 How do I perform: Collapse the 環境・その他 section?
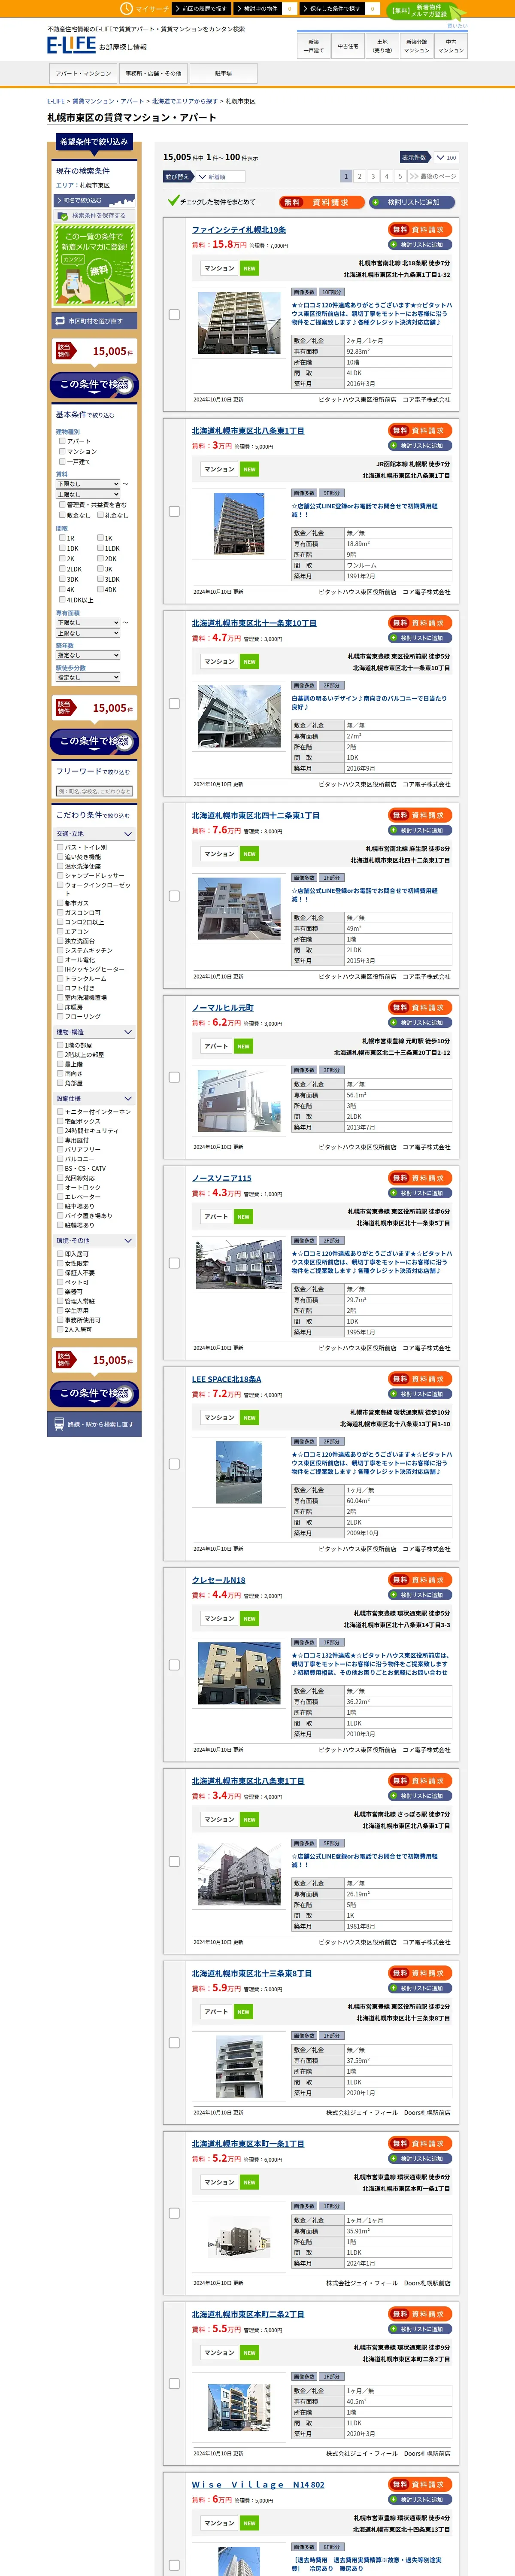point(94,1241)
